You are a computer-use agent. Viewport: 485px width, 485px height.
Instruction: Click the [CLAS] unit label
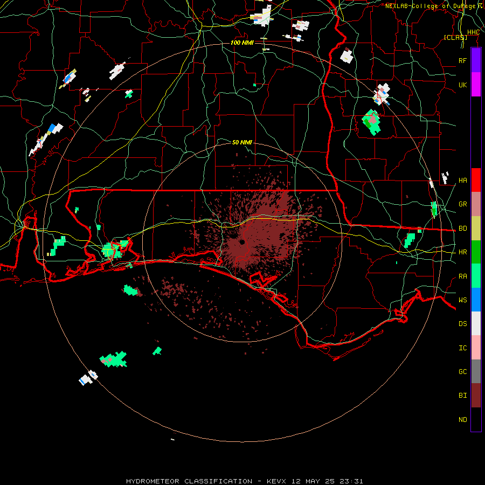pos(455,37)
